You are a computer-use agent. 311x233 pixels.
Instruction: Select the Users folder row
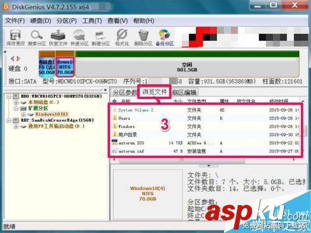(205, 118)
